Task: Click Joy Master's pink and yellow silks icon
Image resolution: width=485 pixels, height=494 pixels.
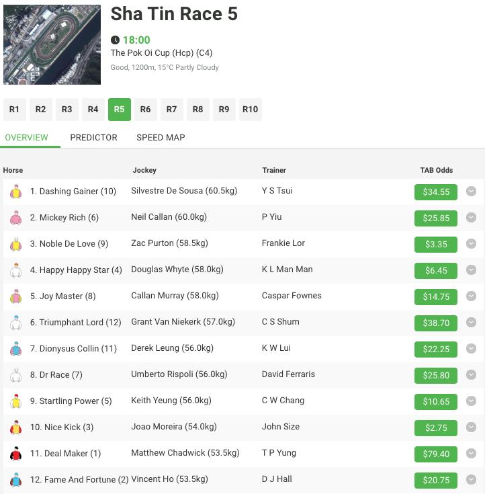Action: tap(15, 296)
